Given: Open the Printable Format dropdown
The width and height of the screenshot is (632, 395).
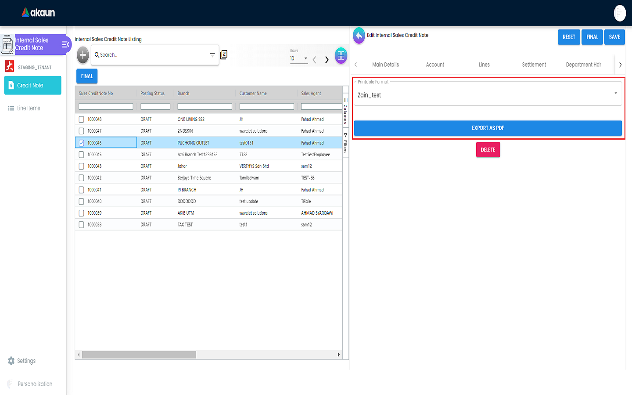Looking at the screenshot, I should click(x=488, y=94).
